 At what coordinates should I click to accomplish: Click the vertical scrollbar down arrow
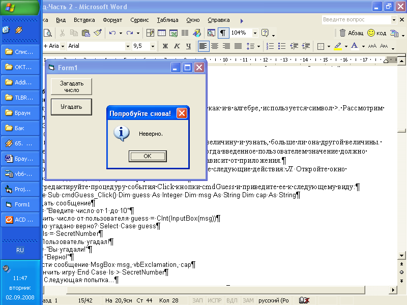pyautogui.click(x=401, y=256)
